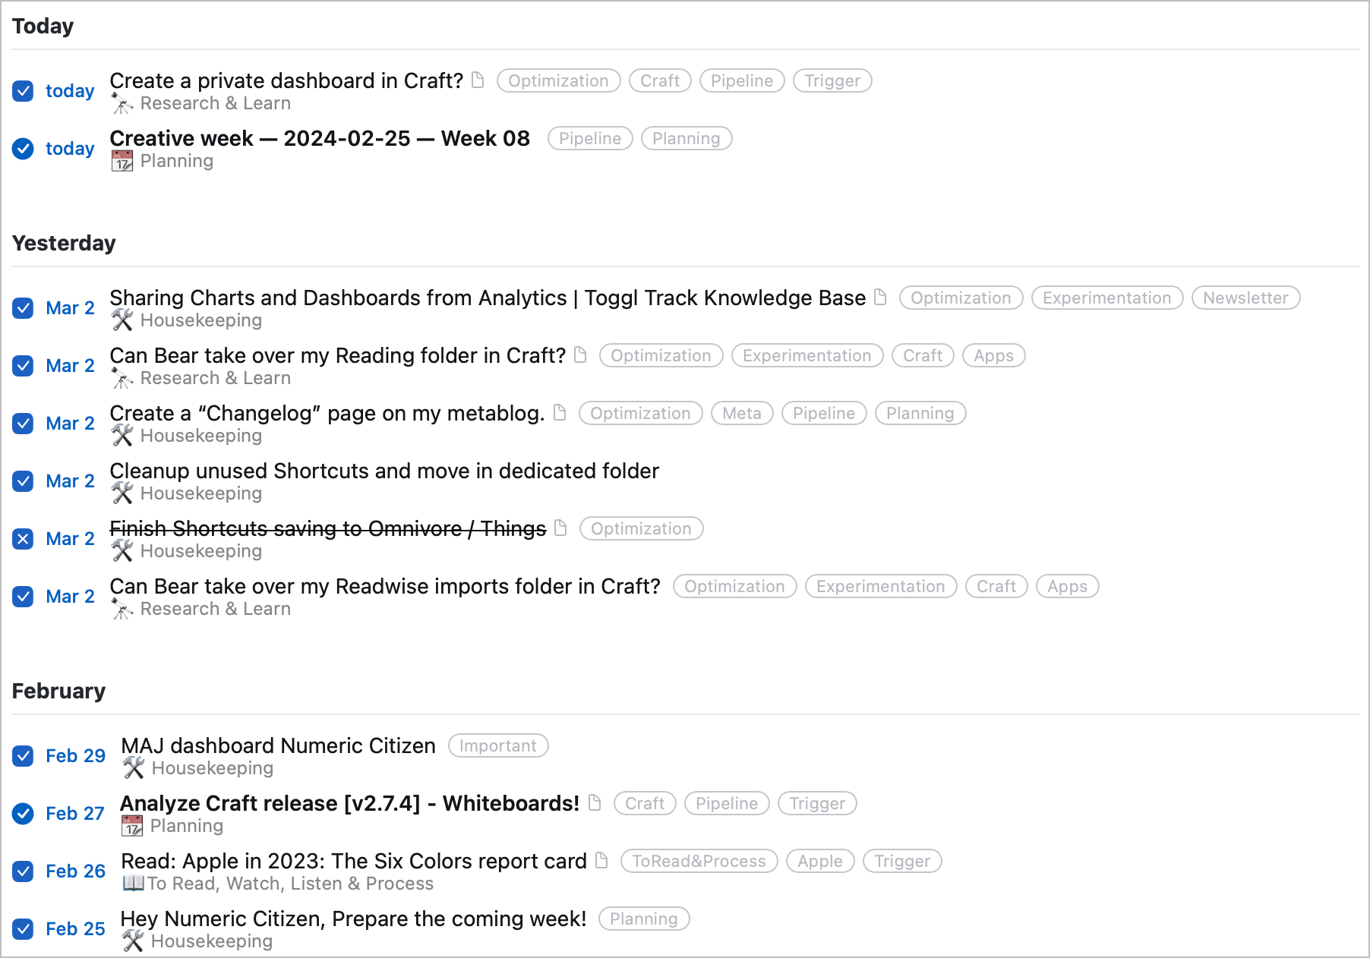Click 'Mar 2' date on 'Cleanup unused Shortcuts' row
This screenshot has width=1370, height=958.
click(70, 481)
